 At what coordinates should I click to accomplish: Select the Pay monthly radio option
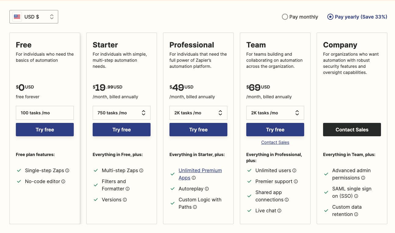(x=285, y=17)
